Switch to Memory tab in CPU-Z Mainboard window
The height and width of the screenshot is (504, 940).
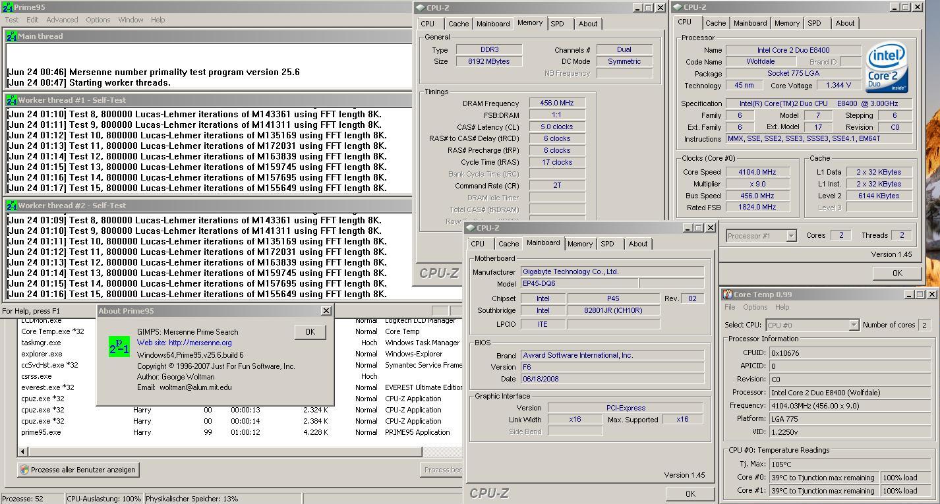[580, 244]
